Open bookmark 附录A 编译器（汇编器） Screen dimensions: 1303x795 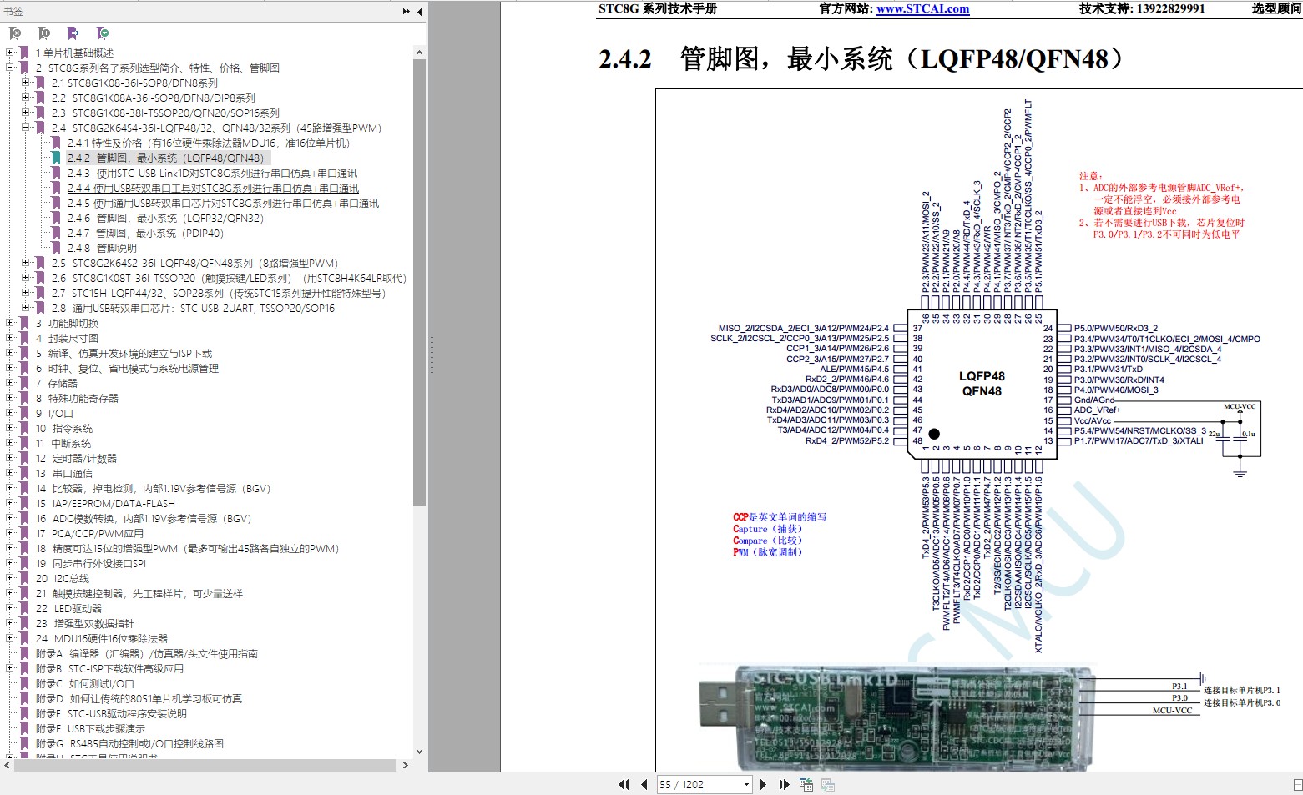[147, 653]
